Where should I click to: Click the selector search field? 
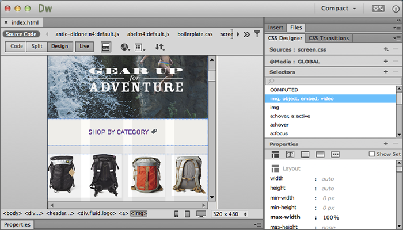tap(333, 81)
